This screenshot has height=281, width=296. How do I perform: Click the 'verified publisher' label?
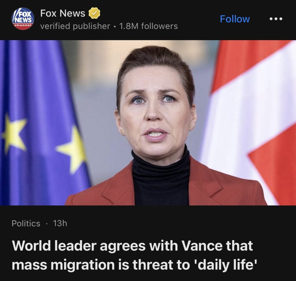pyautogui.click(x=75, y=26)
